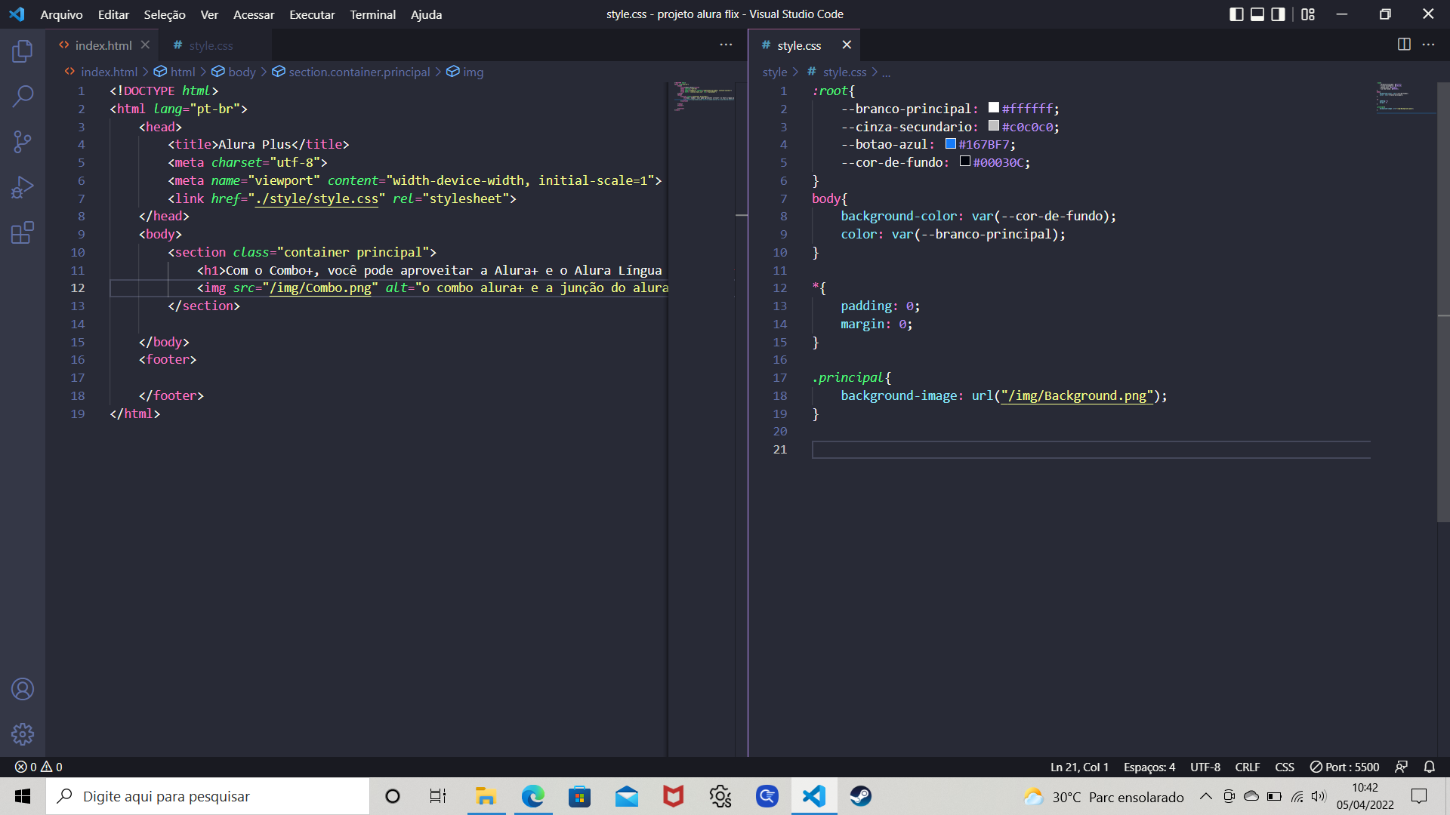
Task: Open the #00030C color swatch picker
Action: [965, 161]
